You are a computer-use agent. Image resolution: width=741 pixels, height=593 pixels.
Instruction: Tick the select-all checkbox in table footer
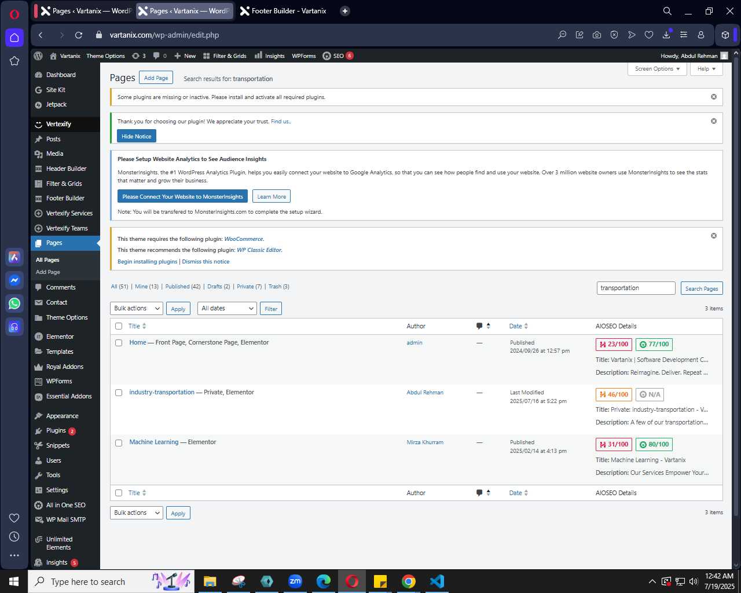pyautogui.click(x=119, y=493)
